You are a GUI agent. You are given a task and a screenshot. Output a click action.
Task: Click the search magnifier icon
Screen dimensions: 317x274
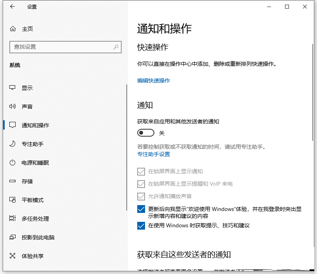[116, 47]
